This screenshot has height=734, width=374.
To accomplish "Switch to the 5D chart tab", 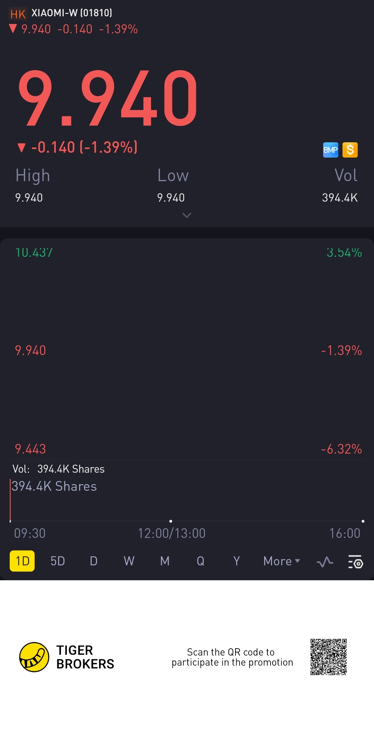I will (57, 561).
